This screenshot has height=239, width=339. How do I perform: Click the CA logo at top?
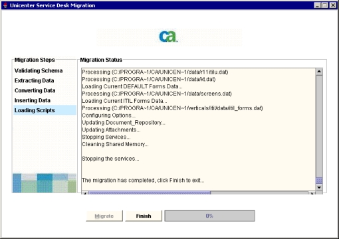pos(168,37)
